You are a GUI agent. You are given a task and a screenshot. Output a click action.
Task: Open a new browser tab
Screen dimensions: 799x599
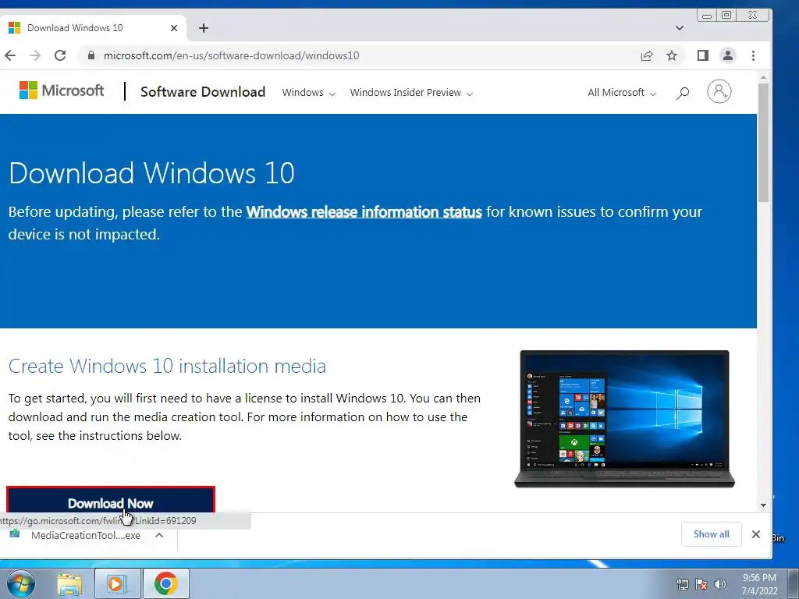click(204, 28)
